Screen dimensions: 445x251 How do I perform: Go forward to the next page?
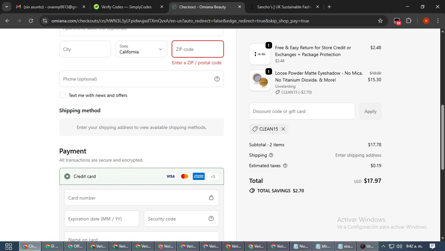tap(19, 21)
